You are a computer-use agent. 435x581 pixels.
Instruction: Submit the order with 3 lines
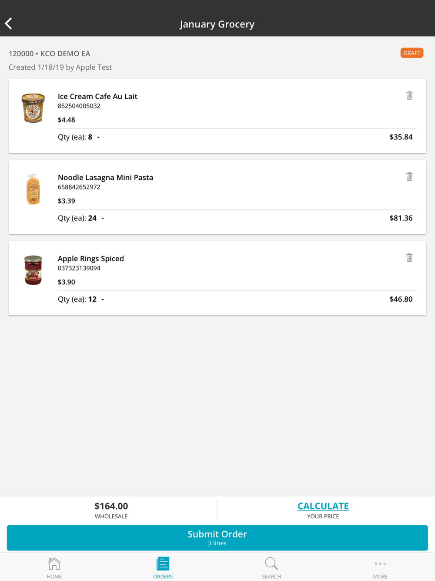(x=217, y=538)
